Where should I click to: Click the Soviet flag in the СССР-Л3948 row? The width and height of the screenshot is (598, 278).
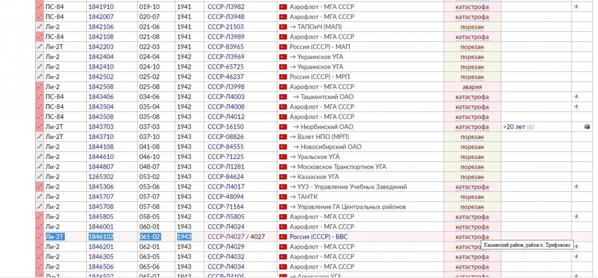click(x=284, y=17)
